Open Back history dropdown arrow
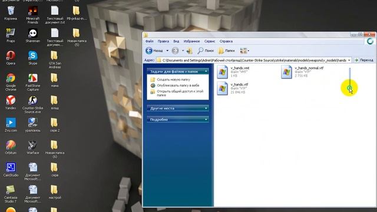Viewport: 377px width, 212px height. [167, 51]
